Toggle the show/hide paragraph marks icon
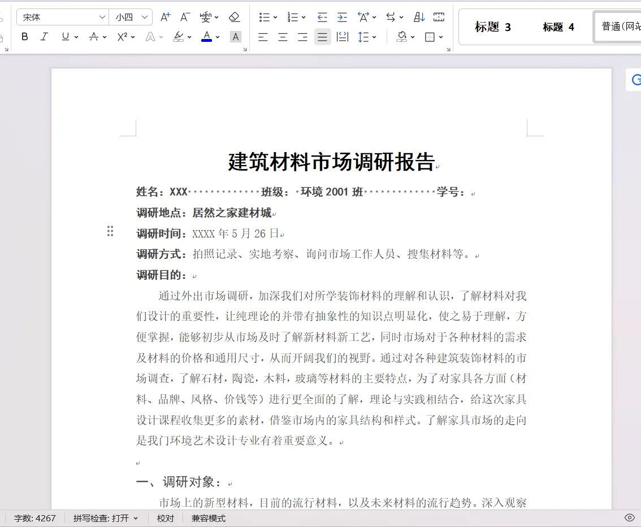 439,17
